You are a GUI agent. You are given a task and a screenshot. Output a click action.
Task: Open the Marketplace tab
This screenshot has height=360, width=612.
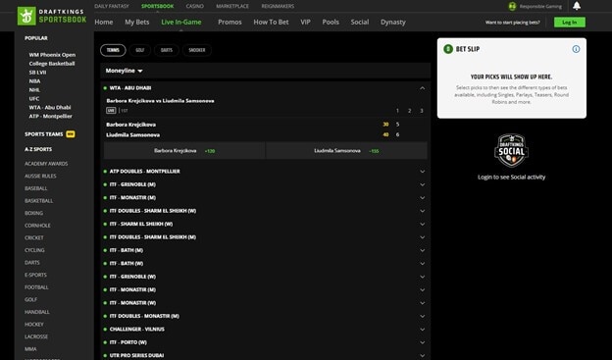pos(232,6)
